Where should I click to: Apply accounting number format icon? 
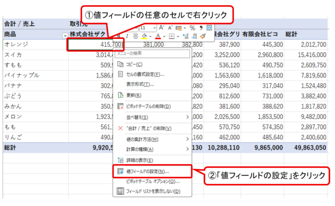pyautogui.click(x=178, y=28)
